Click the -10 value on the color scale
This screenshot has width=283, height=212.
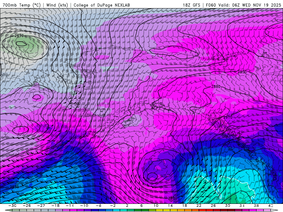tap(84, 206)
